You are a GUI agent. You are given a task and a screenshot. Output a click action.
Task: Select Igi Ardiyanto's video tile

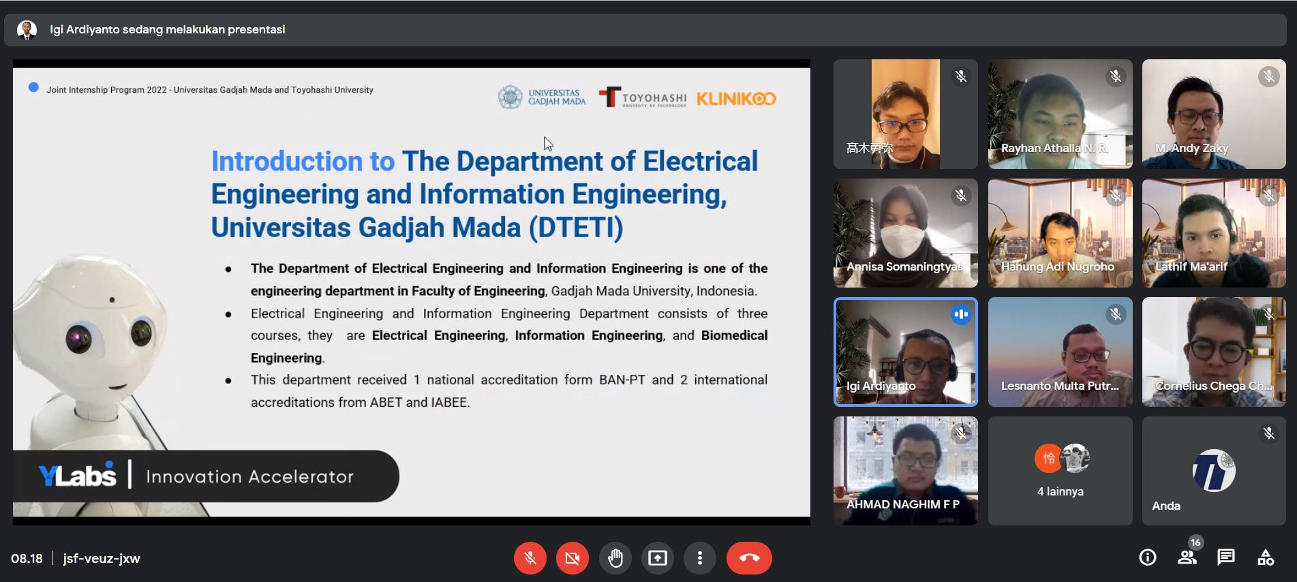(905, 352)
